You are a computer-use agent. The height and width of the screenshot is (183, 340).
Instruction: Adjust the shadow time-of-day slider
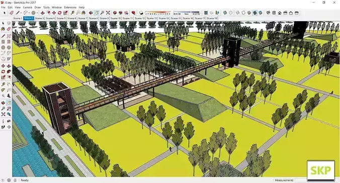[187, 13]
